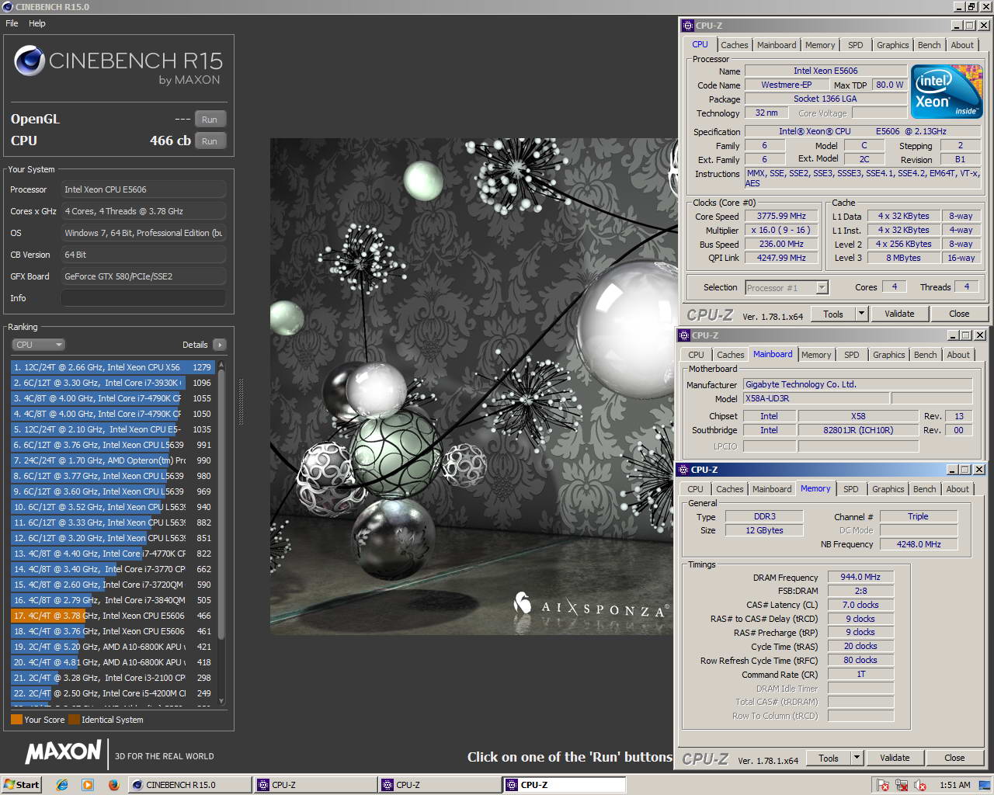Open SPD tab in Memory CPU-Z window
This screenshot has height=795, width=994.
(851, 489)
